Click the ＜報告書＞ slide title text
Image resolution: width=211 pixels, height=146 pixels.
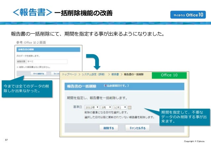(x=32, y=13)
